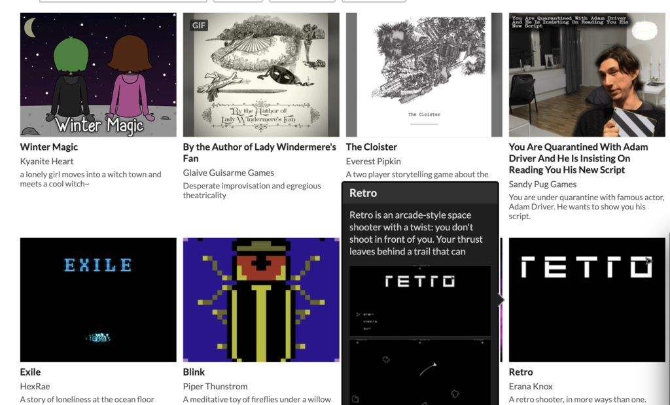Click The Cloister title link

coord(372,147)
